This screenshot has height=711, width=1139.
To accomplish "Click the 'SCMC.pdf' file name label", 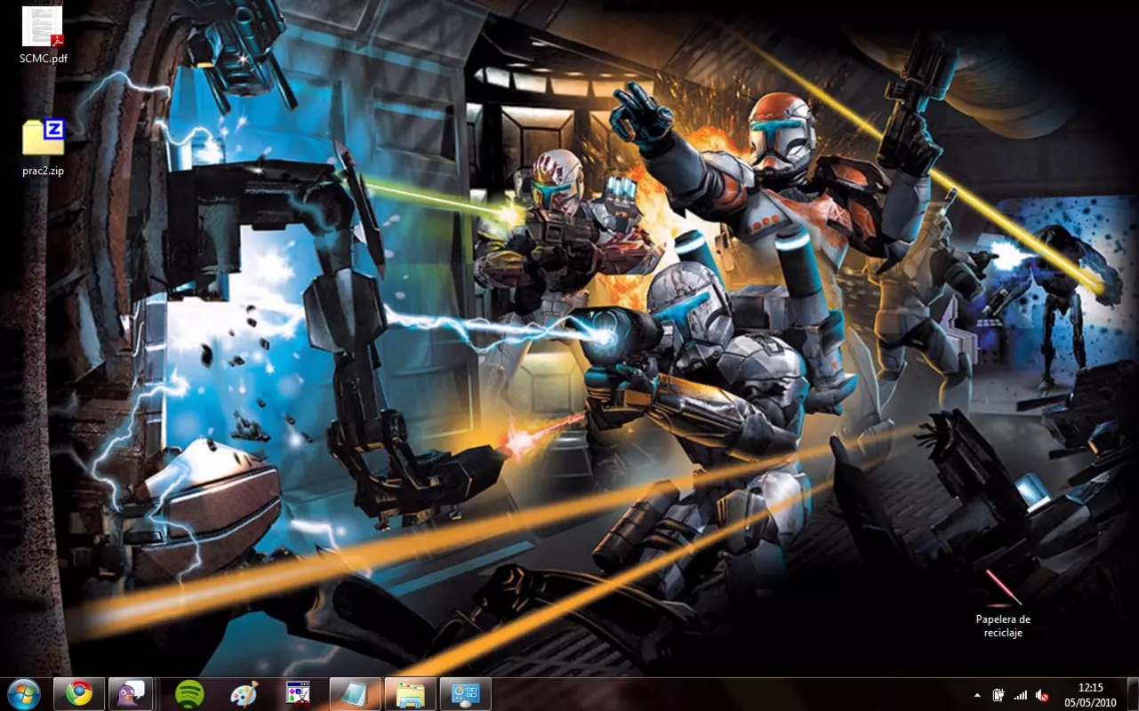I will pos(44,59).
